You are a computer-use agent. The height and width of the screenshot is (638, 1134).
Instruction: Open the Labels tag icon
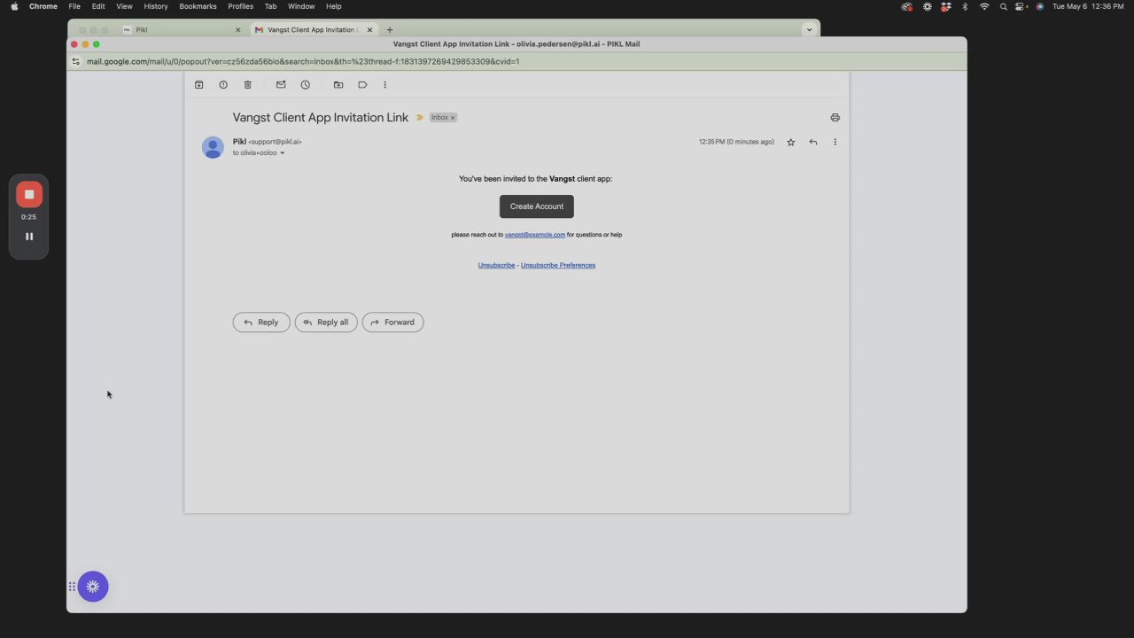pos(362,85)
